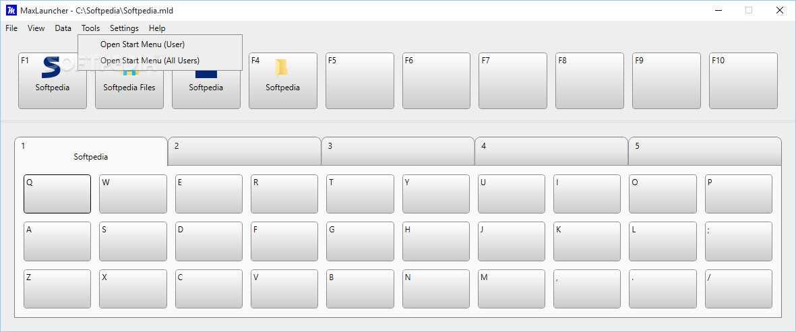Switch to tab 2
This screenshot has height=332, width=796.
tap(244, 151)
